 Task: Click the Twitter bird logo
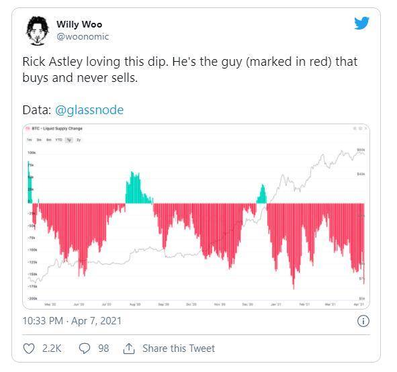(361, 24)
